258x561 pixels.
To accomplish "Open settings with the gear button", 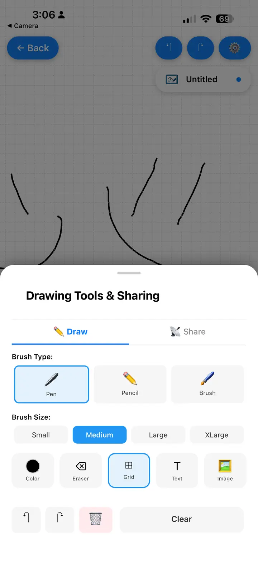I will click(x=235, y=48).
